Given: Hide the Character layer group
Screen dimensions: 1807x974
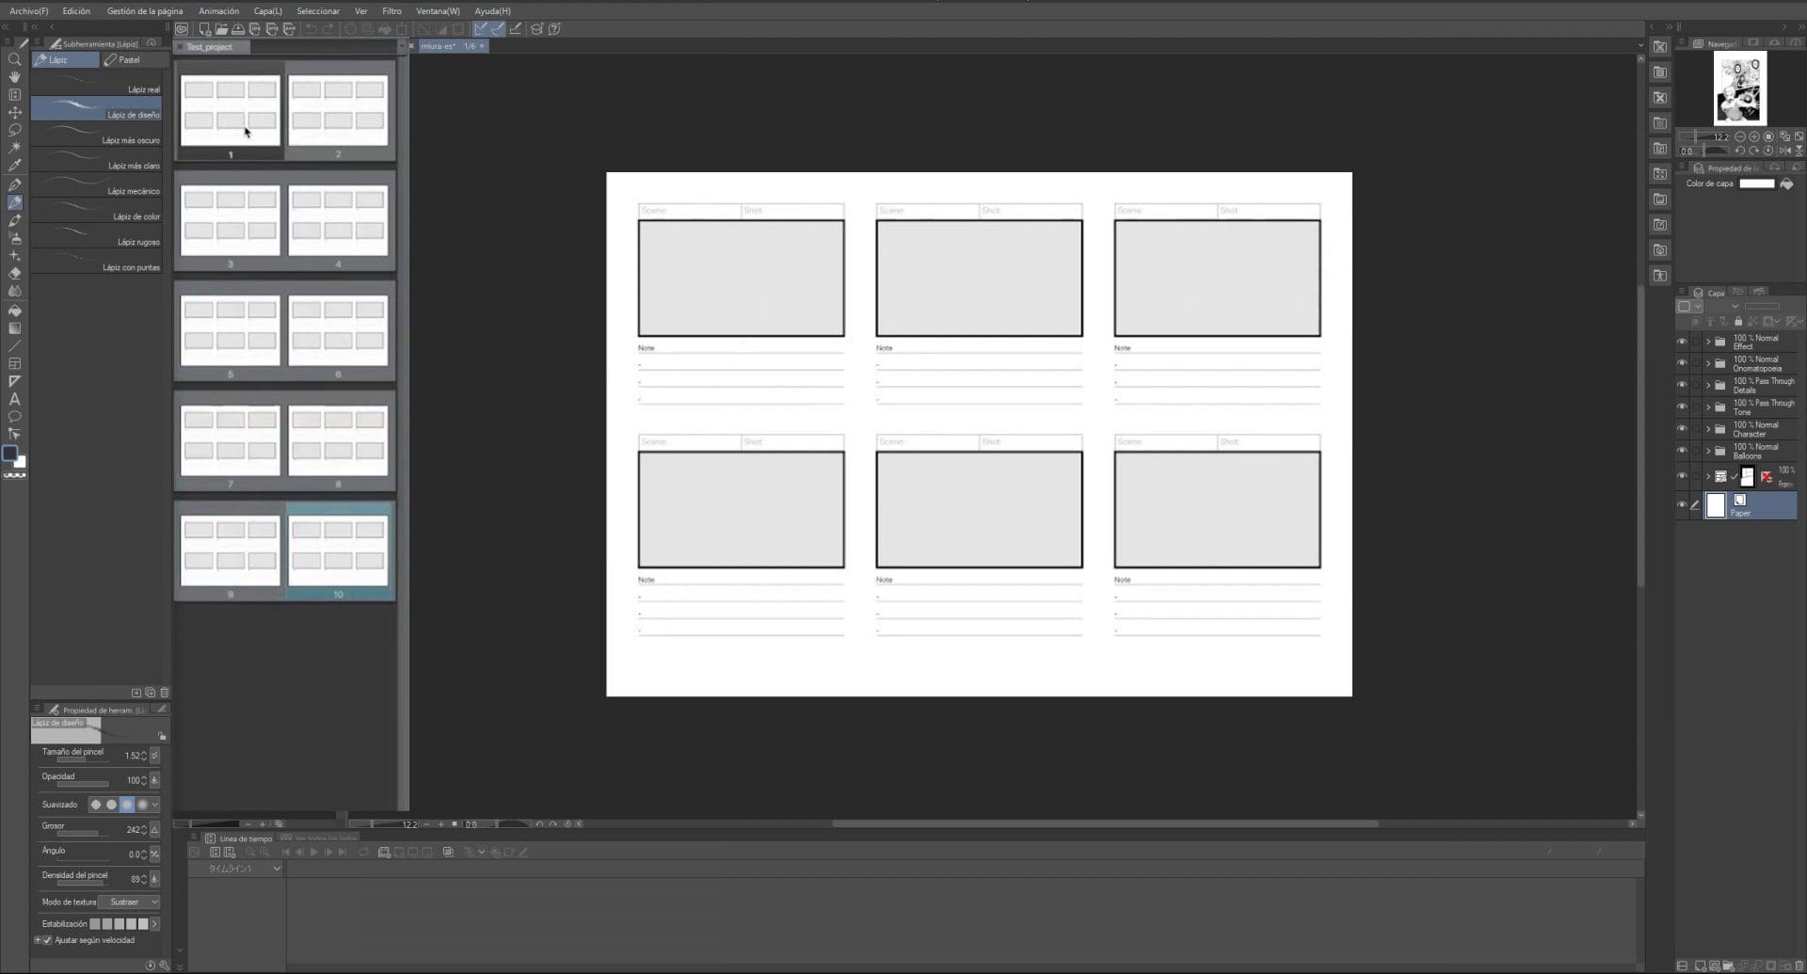Looking at the screenshot, I should pos(1682,428).
